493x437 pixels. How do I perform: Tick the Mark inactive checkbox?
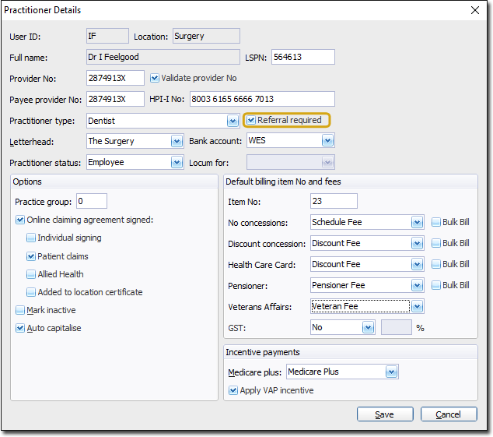[x=20, y=310]
